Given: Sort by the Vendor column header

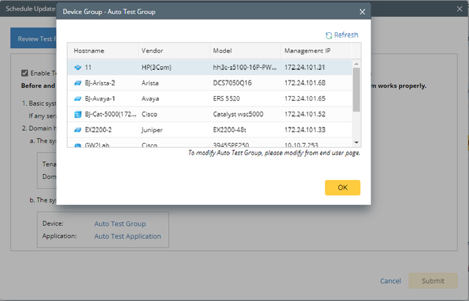Looking at the screenshot, I should pyautogui.click(x=152, y=51).
